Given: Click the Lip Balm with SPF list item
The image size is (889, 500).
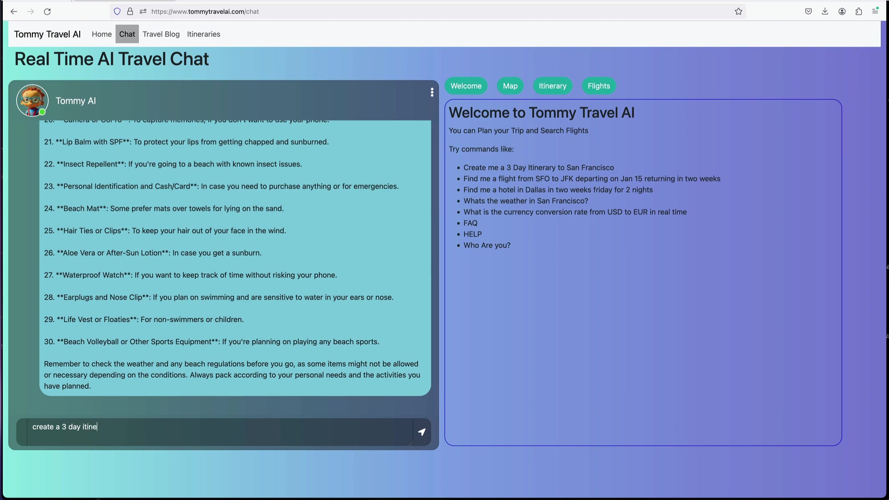Looking at the screenshot, I should 186,142.
